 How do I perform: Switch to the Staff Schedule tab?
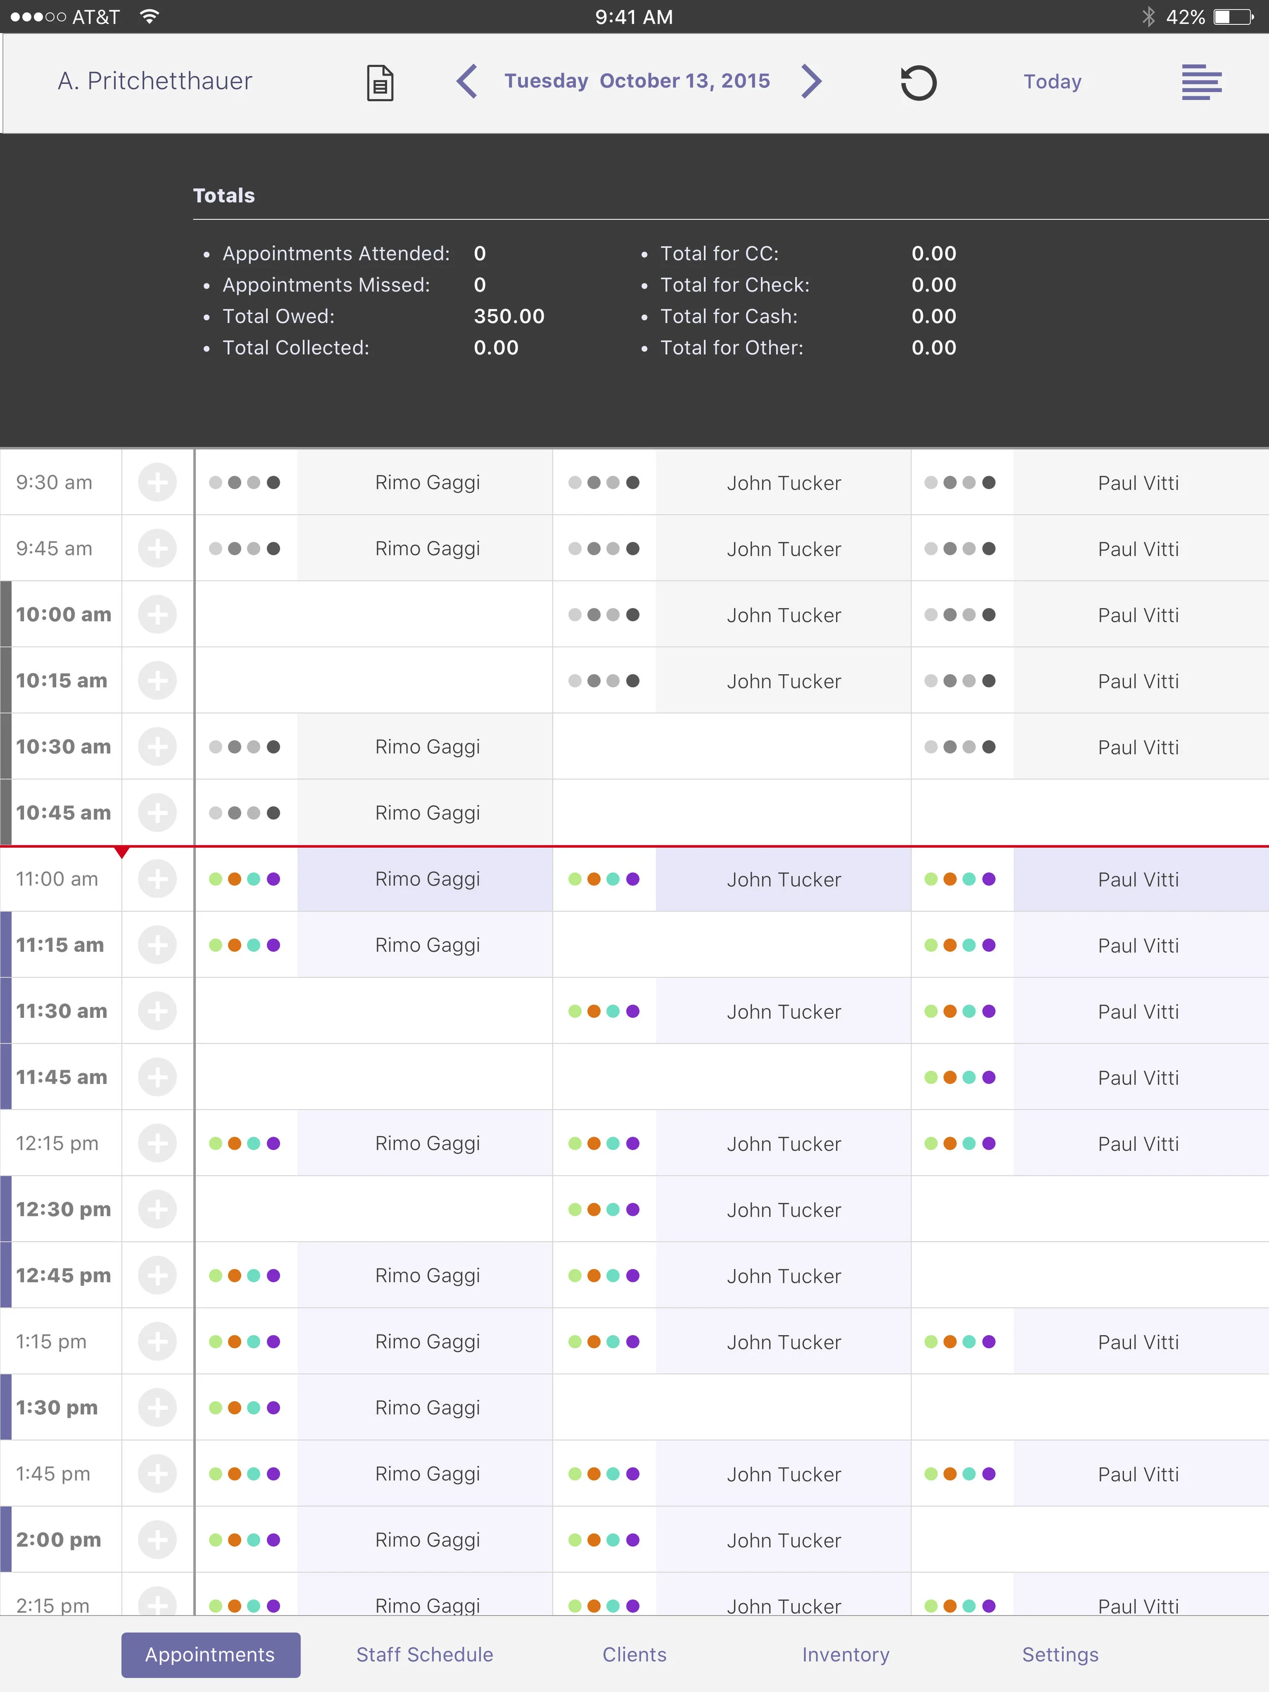click(424, 1654)
